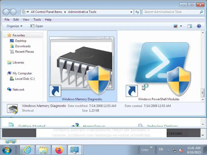Open the Tools menu
The height and width of the screenshot is (155, 207).
click(37, 20)
